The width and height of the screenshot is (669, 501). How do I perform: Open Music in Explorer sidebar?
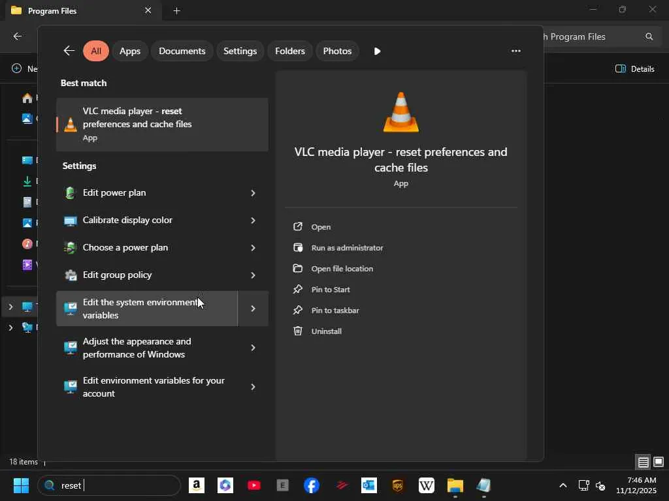27,244
